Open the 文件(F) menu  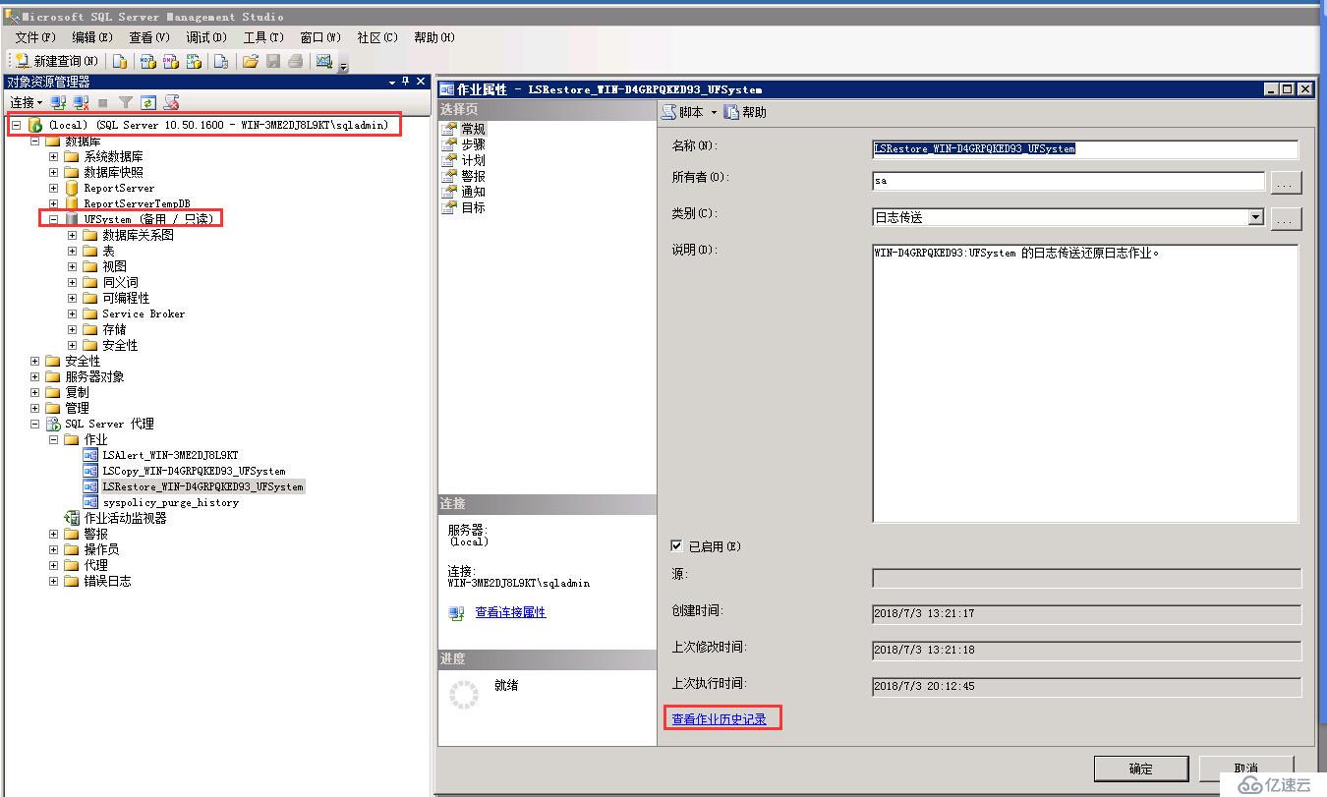click(34, 37)
